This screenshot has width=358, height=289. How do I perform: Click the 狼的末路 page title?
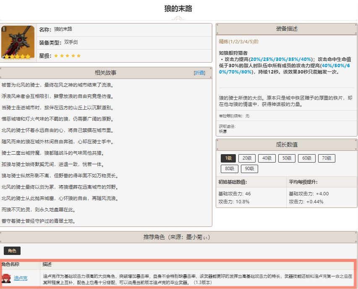coord(178,9)
